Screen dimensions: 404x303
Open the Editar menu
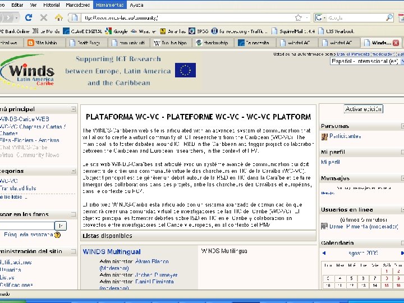point(17,5)
